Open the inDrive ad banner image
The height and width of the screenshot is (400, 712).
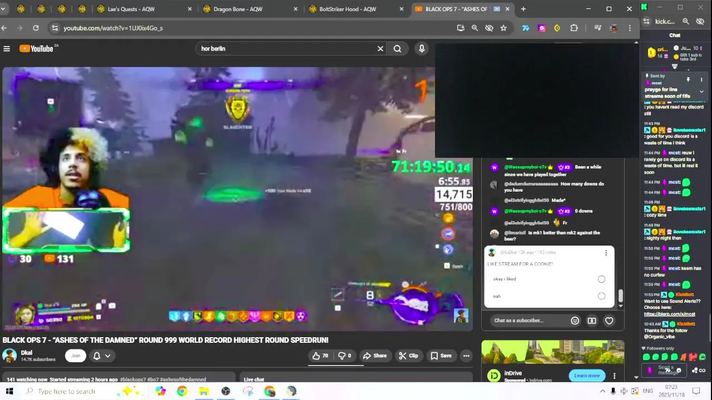click(552, 352)
